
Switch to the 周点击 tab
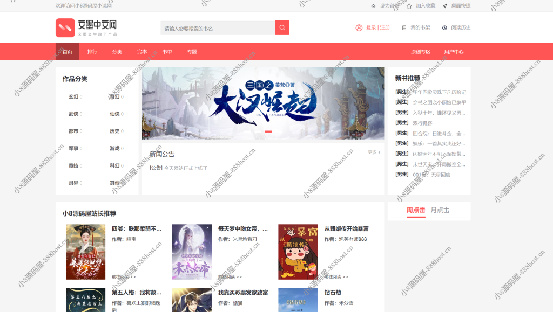point(416,210)
